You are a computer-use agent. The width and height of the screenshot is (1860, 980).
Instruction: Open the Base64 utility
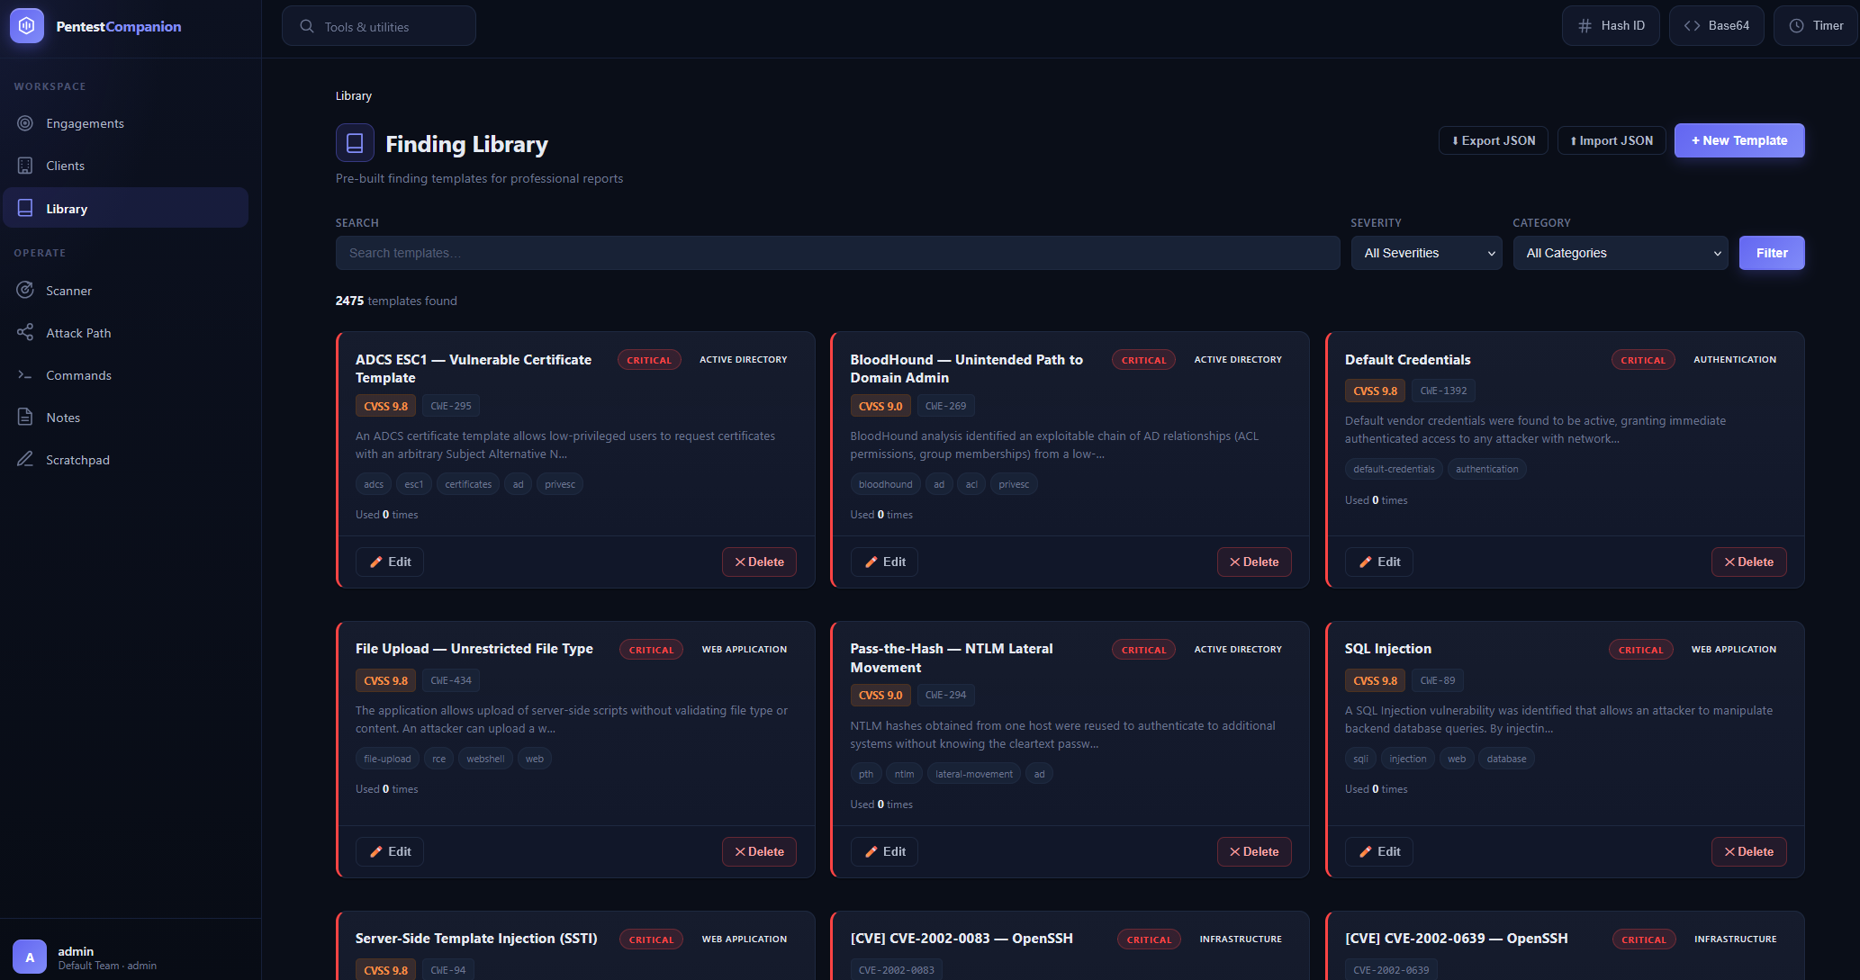click(x=1716, y=26)
